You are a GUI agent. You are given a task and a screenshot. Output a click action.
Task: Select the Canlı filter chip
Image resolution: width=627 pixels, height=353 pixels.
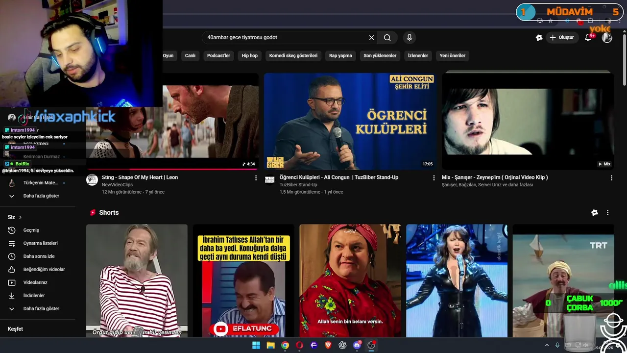pos(190,56)
